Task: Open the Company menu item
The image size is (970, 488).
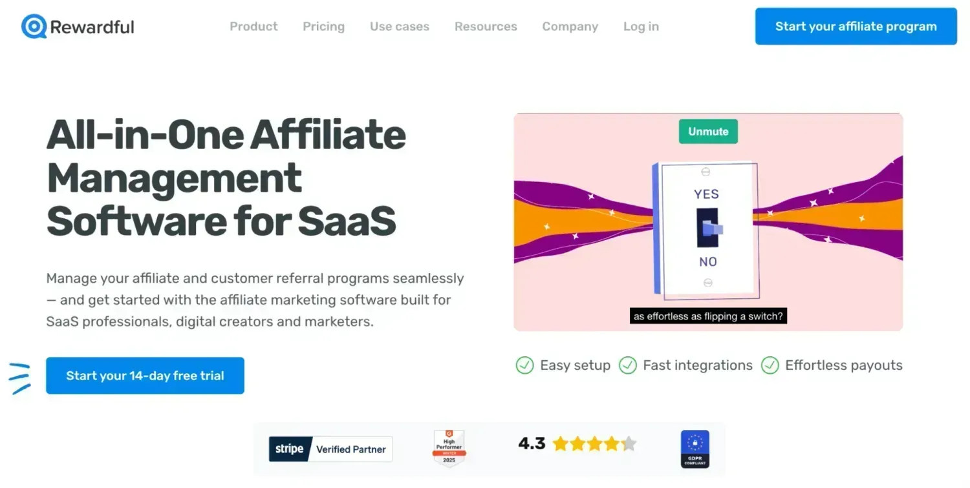Action: pos(570,26)
